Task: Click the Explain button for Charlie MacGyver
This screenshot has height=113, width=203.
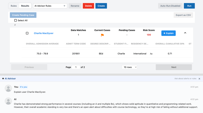Action: coord(168,33)
